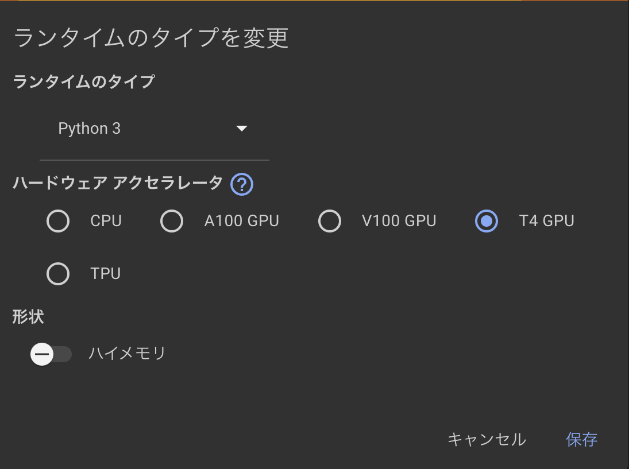The image size is (629, 469).
Task: Click the 形状 (shape) section heading
Action: coord(27,316)
